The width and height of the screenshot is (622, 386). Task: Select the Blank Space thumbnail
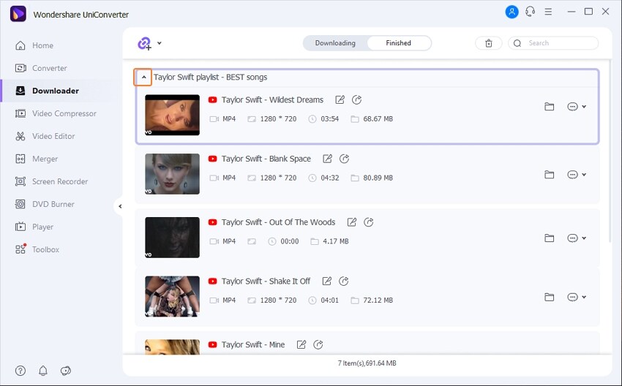172,174
